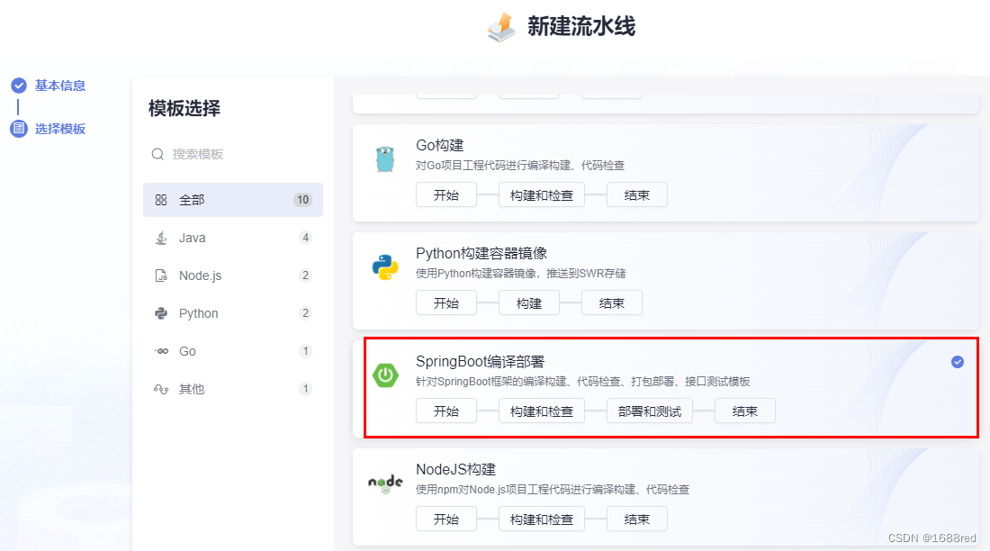Click 开始 stage in SpringBoot编译部署 card
Viewport: 990px width, 551px height.
pyautogui.click(x=446, y=411)
